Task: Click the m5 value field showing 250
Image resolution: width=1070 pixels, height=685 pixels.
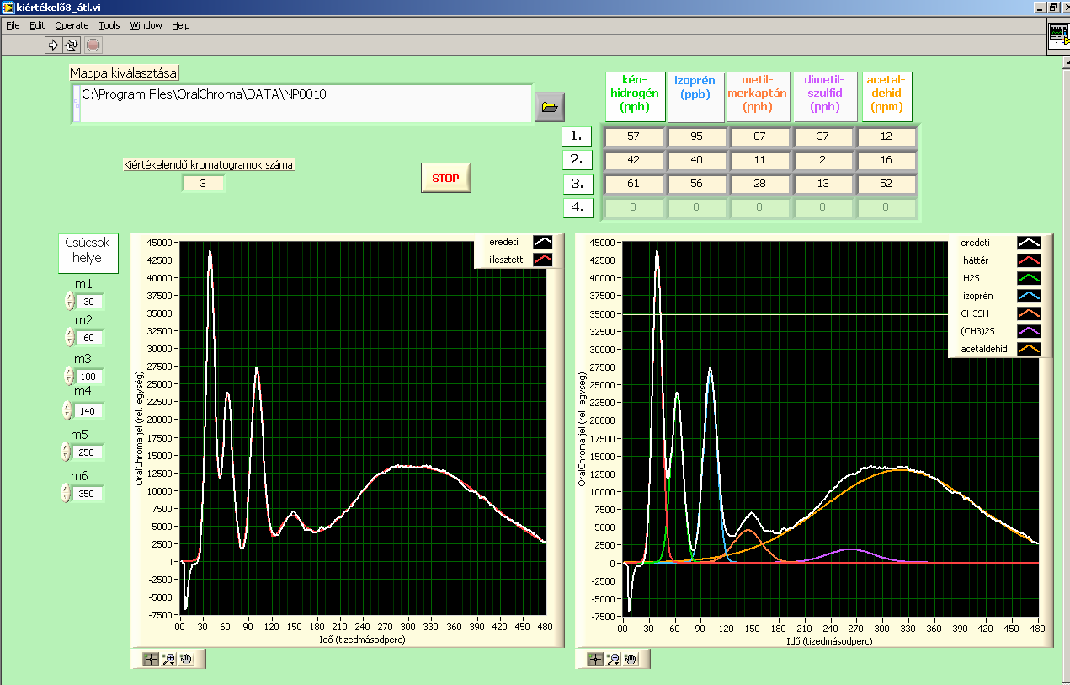Action: tap(88, 452)
